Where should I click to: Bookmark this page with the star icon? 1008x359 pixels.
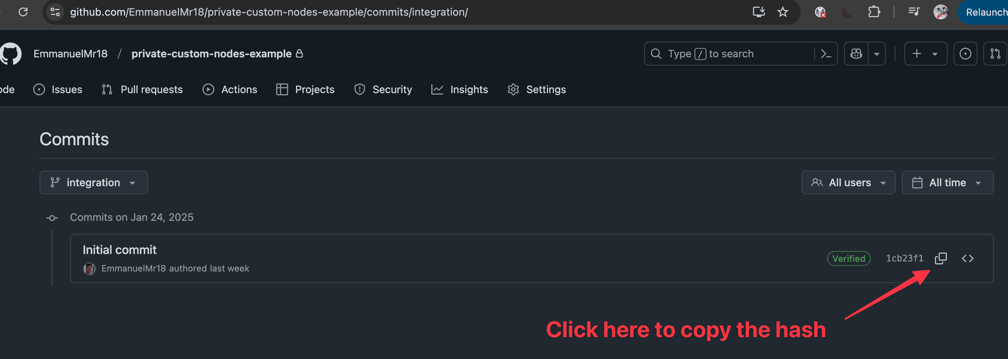coord(782,12)
